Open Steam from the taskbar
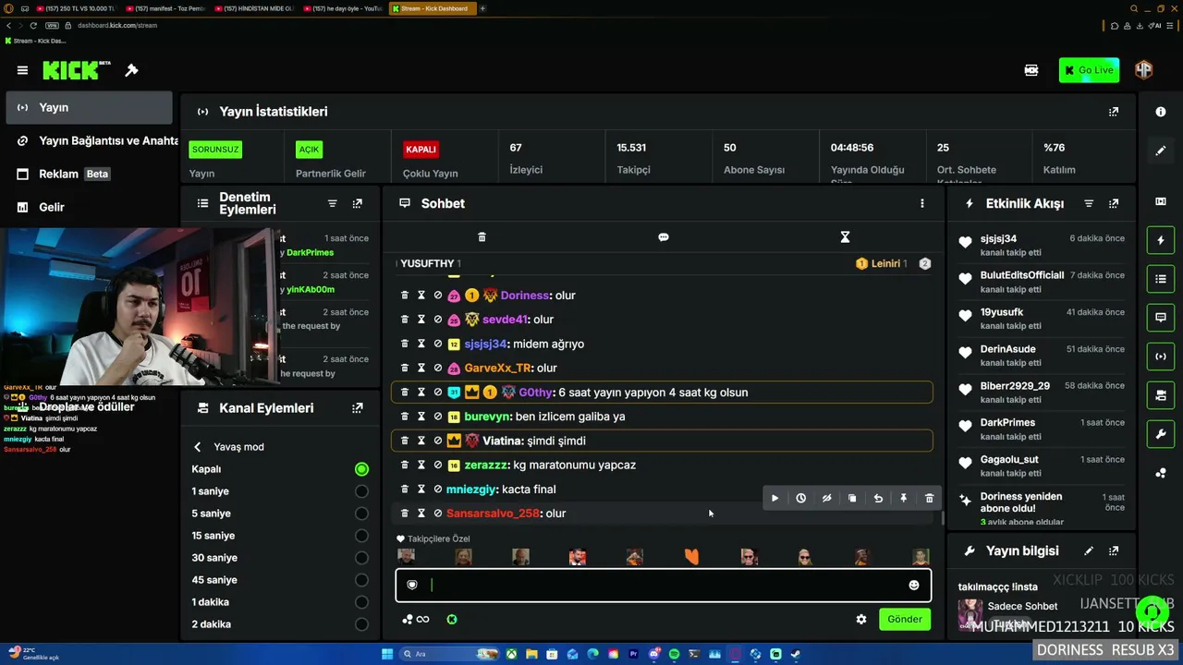The image size is (1183, 665). [x=796, y=654]
